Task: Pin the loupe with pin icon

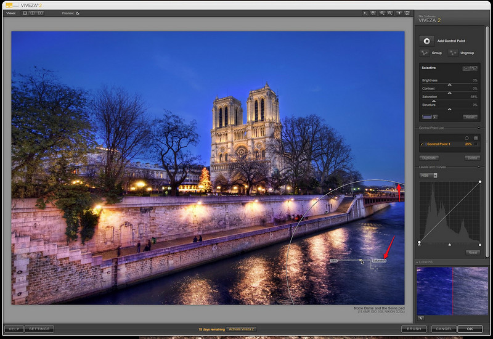Action: [421, 318]
